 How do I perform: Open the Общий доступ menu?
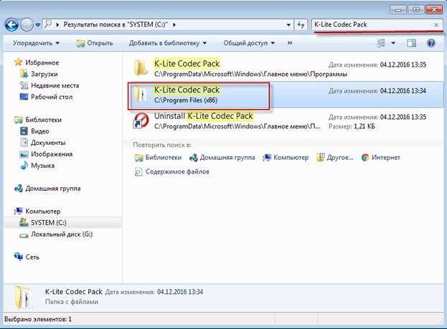point(249,43)
